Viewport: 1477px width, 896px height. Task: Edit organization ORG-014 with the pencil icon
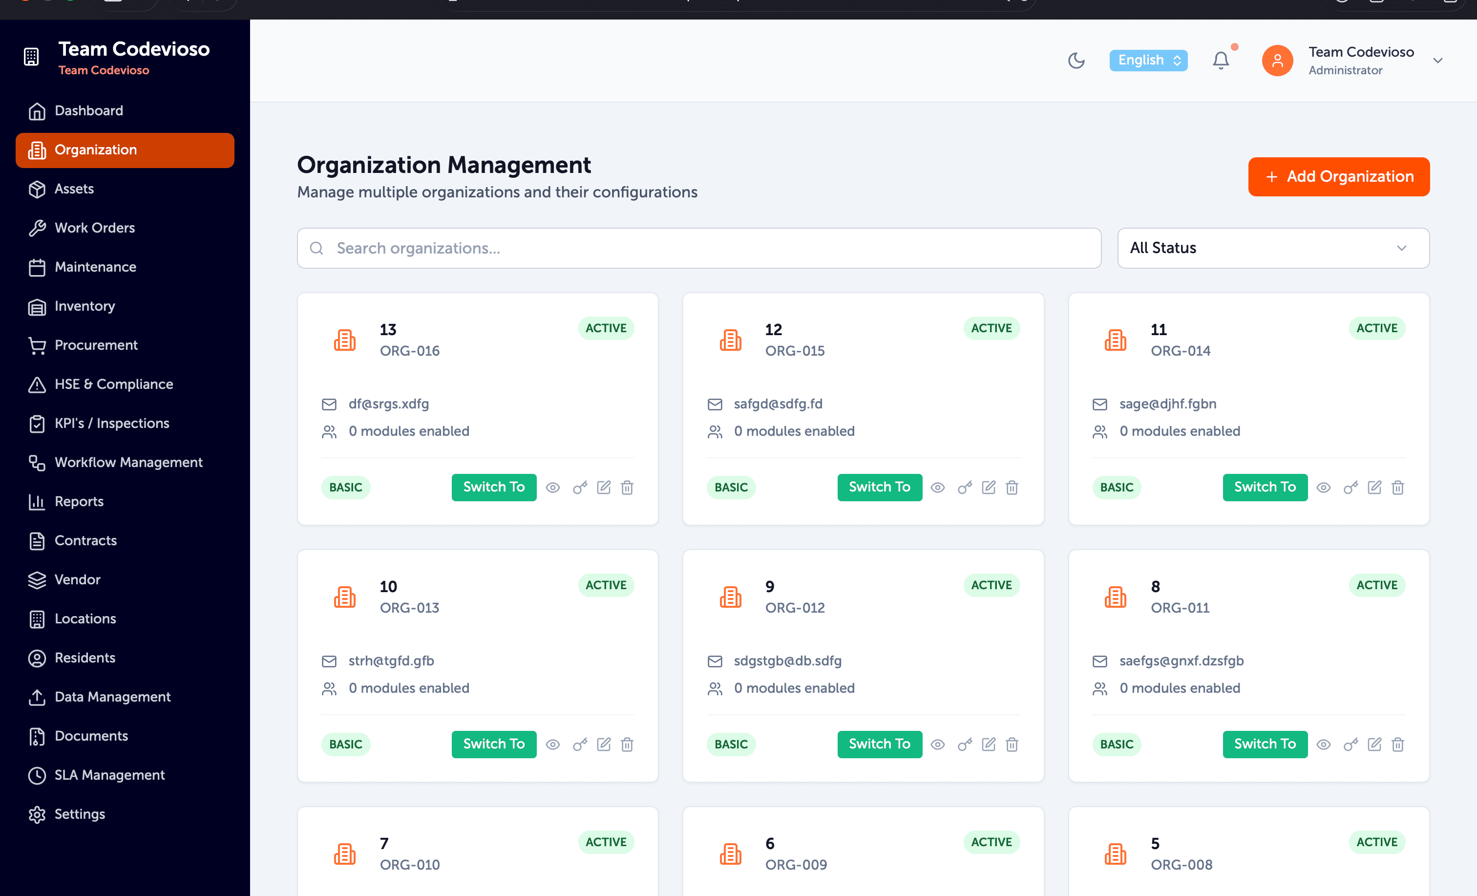coord(1374,487)
